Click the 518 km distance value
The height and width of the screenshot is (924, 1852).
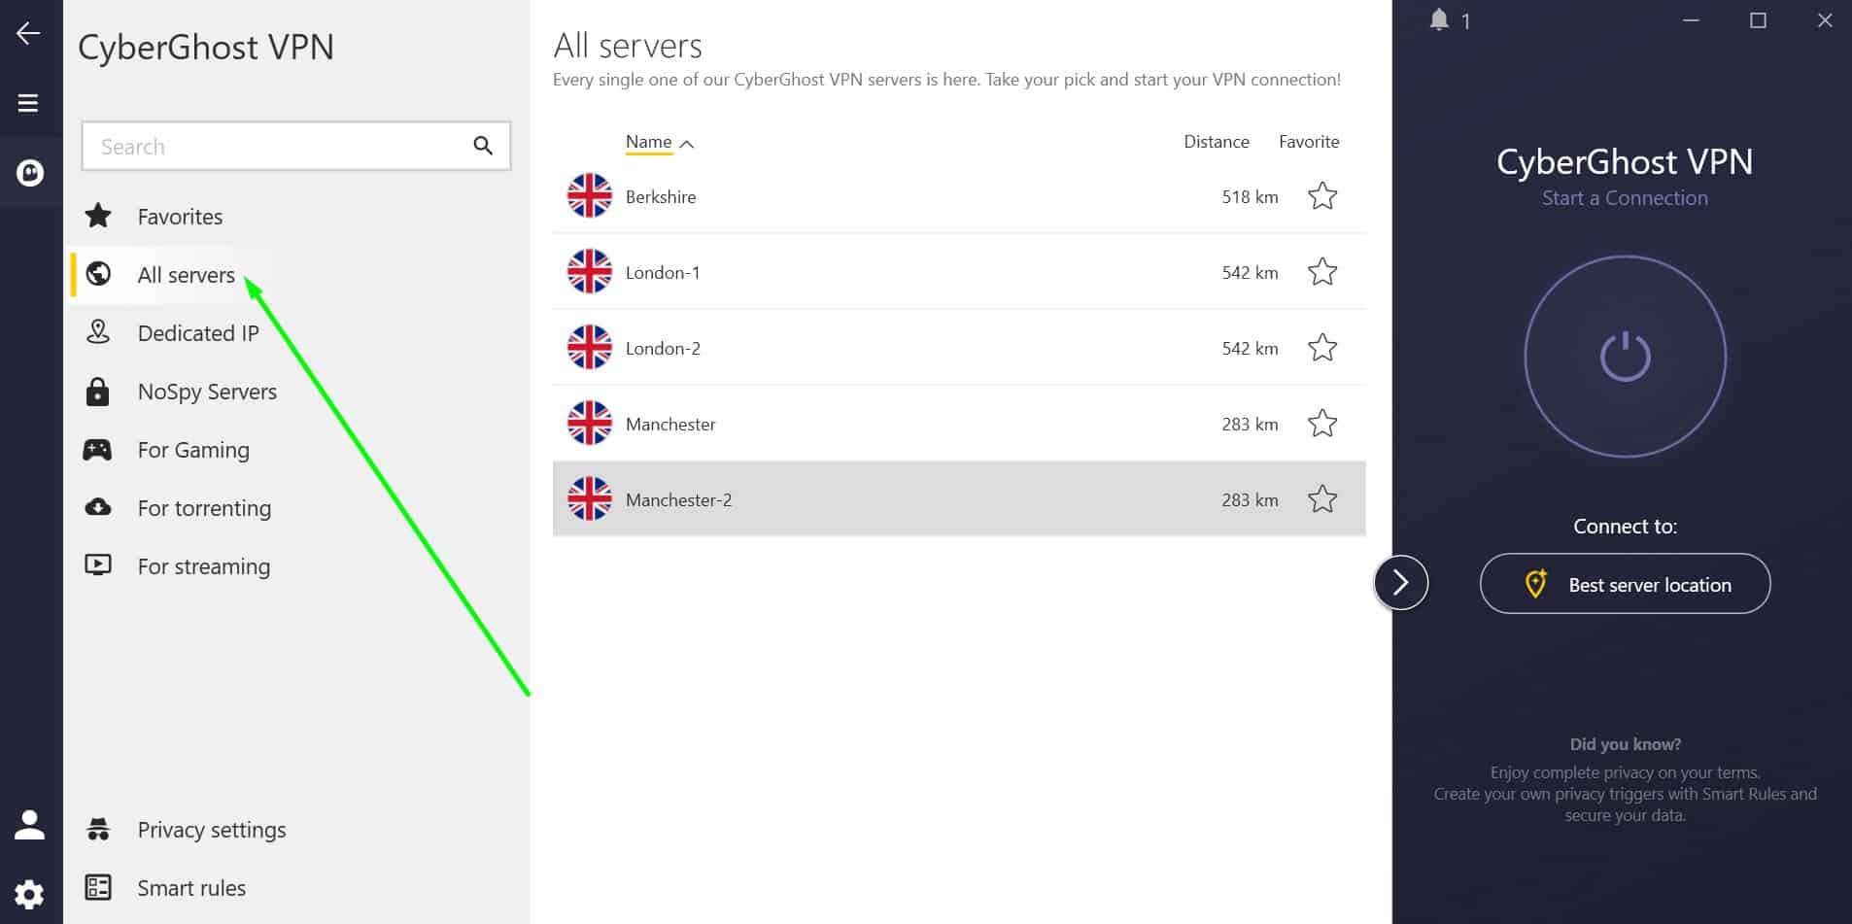click(x=1250, y=196)
